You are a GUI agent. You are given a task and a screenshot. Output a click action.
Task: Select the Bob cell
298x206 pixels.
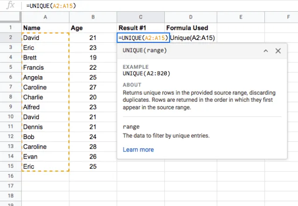click(x=46, y=137)
